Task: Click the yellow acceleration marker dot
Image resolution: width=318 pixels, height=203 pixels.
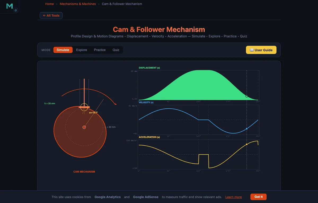Action: pyautogui.click(x=247, y=144)
